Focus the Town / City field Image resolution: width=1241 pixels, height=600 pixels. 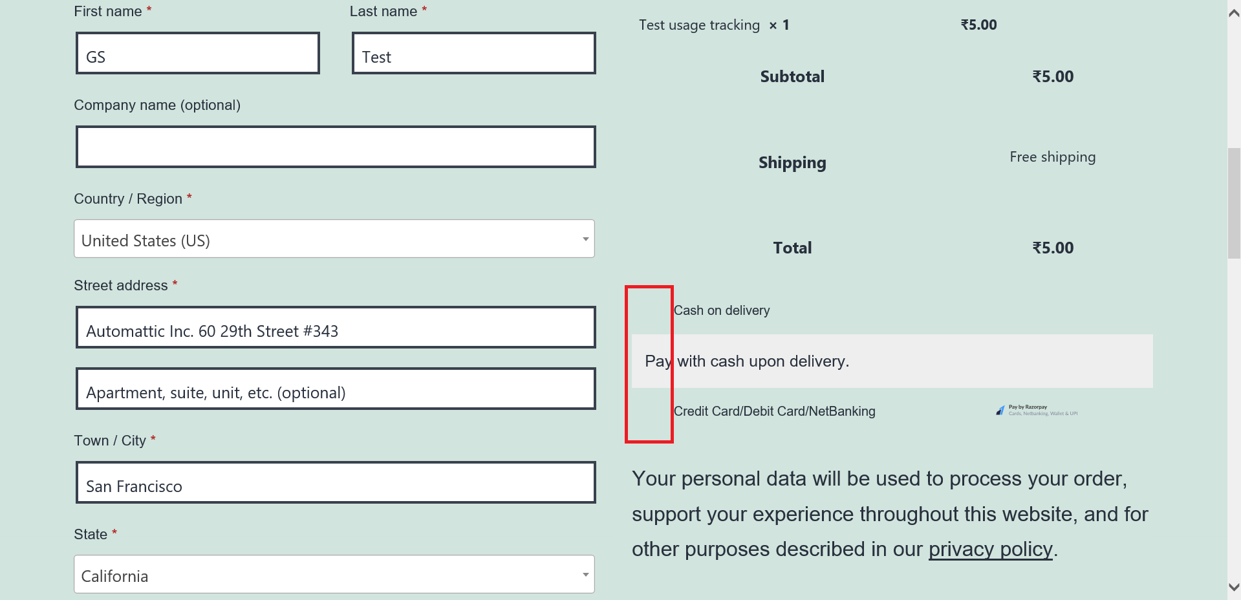[335, 482]
